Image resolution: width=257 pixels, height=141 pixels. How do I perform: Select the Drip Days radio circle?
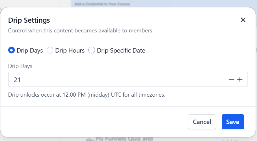click(x=11, y=50)
